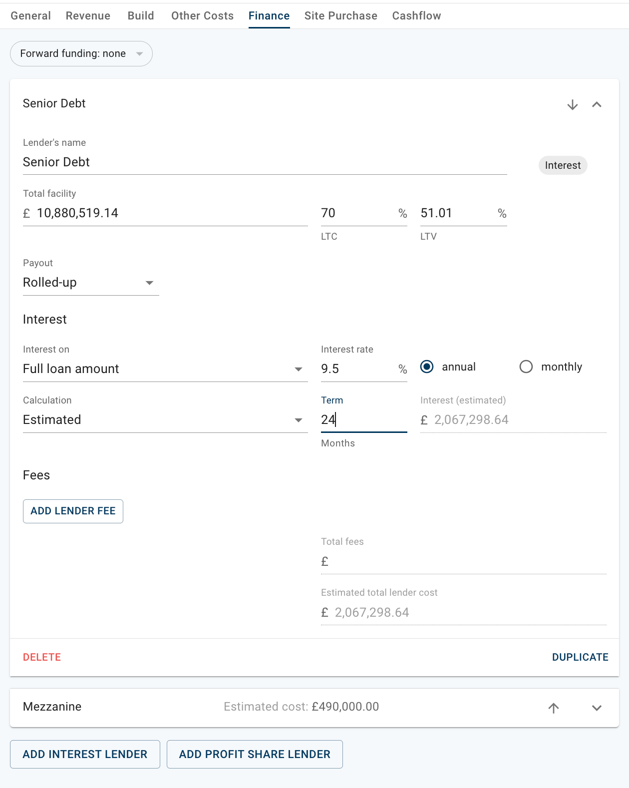The height and width of the screenshot is (788, 629).
Task: Click Add Profit Share Lender button
Action: 255,754
